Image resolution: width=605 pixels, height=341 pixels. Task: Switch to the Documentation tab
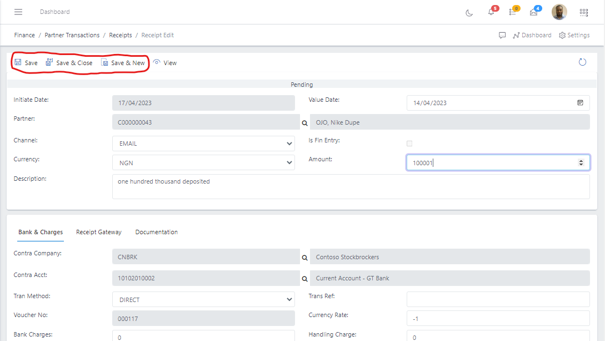(157, 232)
